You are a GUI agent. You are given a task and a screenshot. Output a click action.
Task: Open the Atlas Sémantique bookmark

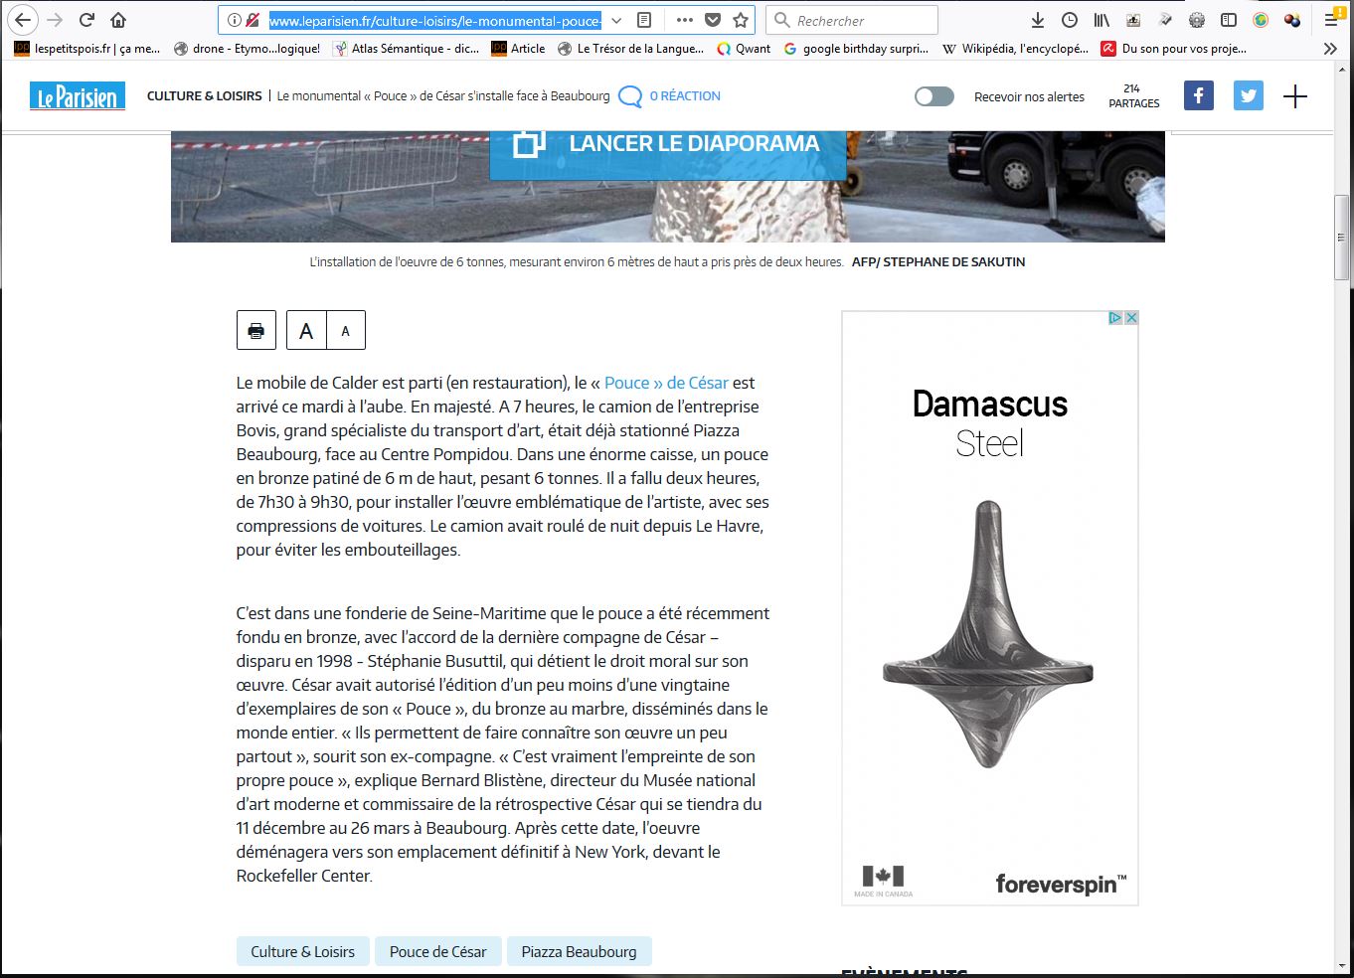407,48
